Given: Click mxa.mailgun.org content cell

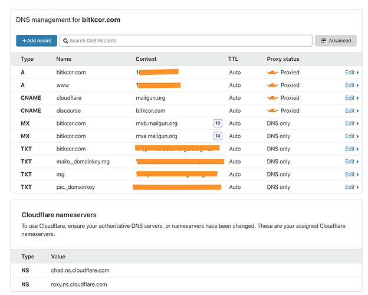Looking at the screenshot, I should pos(156,136).
